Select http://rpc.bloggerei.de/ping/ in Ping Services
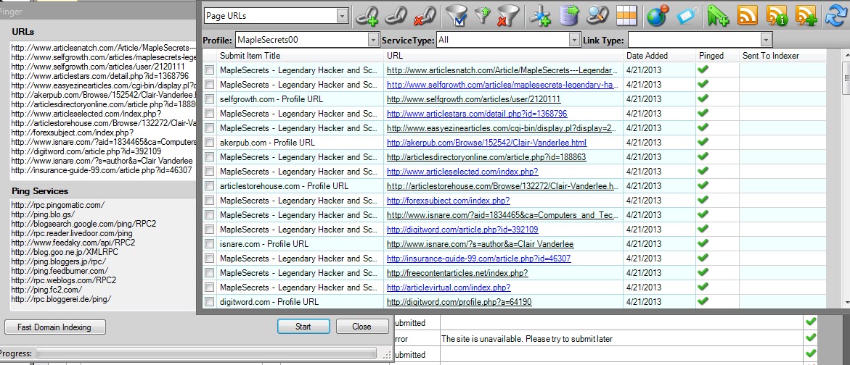Screen dimensions: 850x365 pos(61,299)
